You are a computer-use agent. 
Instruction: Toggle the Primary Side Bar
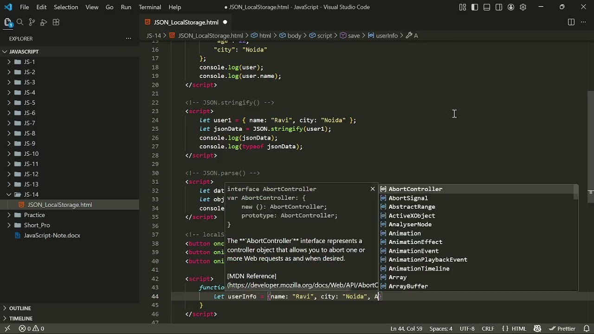[475, 7]
